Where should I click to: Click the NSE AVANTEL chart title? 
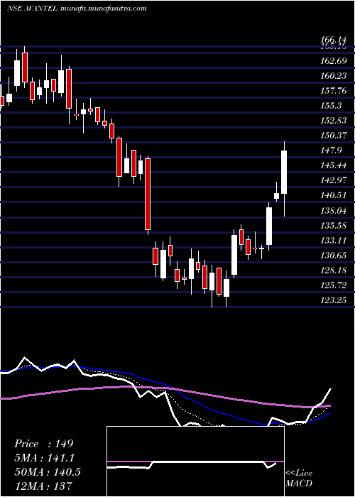[x=33, y=9]
